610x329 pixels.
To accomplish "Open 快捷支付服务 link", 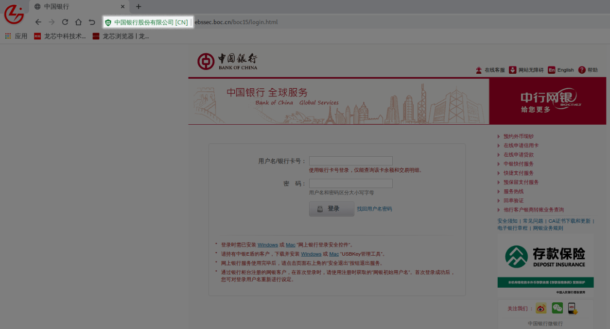I will [518, 173].
